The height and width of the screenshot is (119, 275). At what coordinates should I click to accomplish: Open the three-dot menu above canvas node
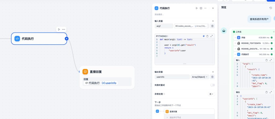tap(64, 29)
